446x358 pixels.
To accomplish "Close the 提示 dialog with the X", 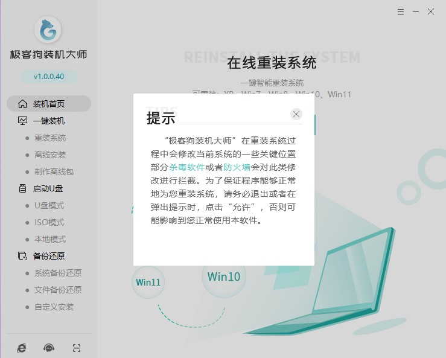I will point(296,114).
